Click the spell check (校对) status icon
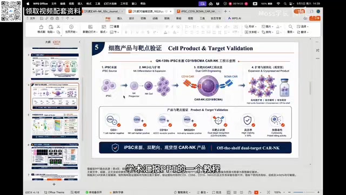 [x=75, y=192]
